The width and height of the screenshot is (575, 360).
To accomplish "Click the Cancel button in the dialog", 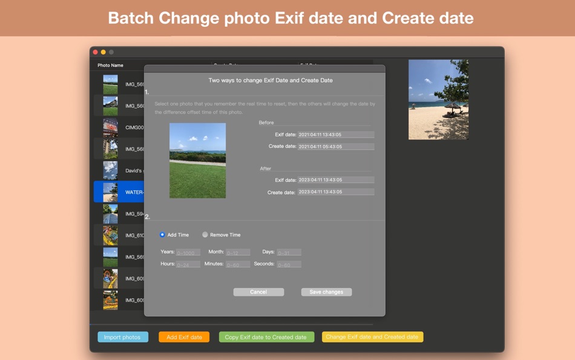I will (258, 292).
